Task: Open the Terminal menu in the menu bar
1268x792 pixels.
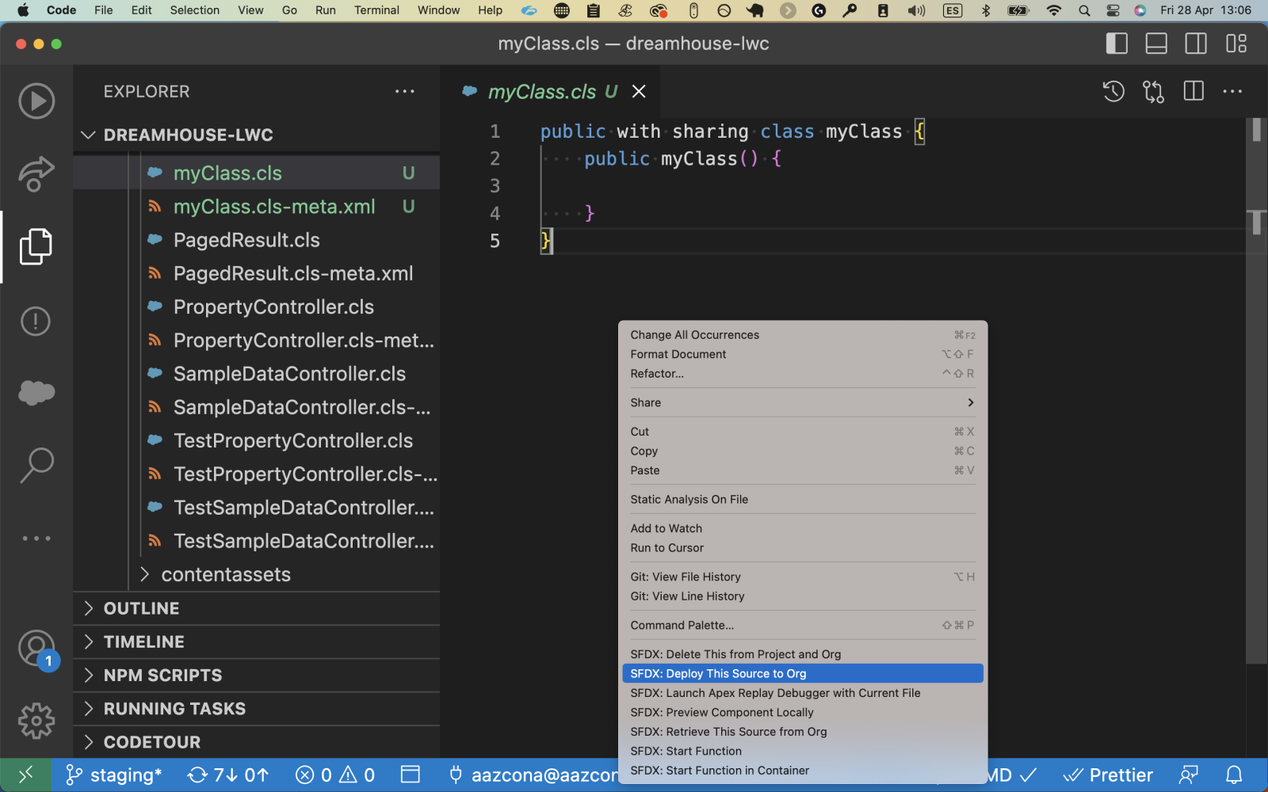Action: click(x=376, y=10)
